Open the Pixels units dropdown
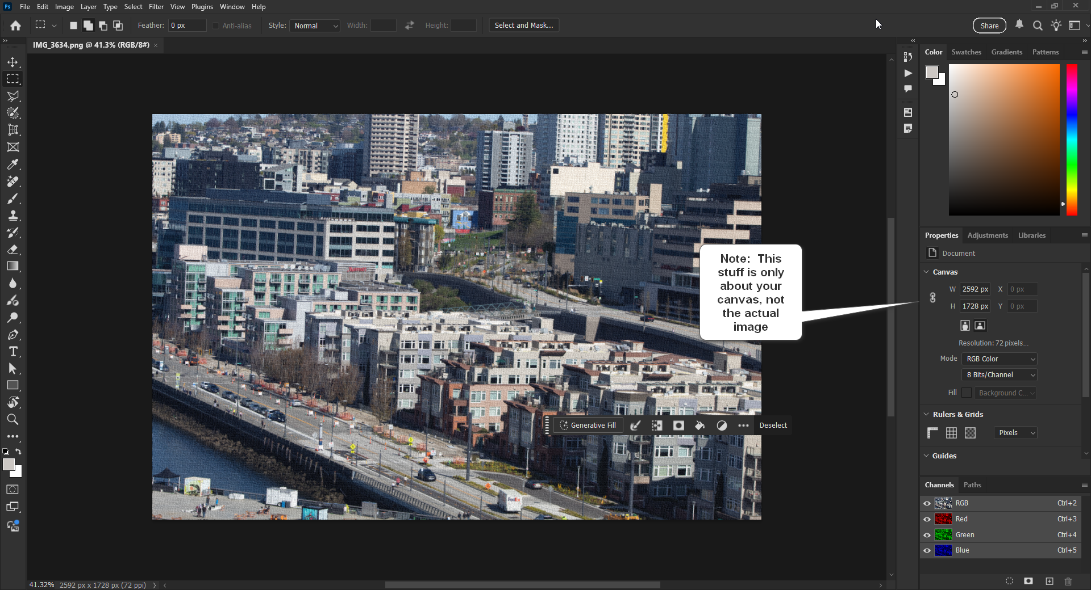The image size is (1091, 590). click(x=1014, y=432)
